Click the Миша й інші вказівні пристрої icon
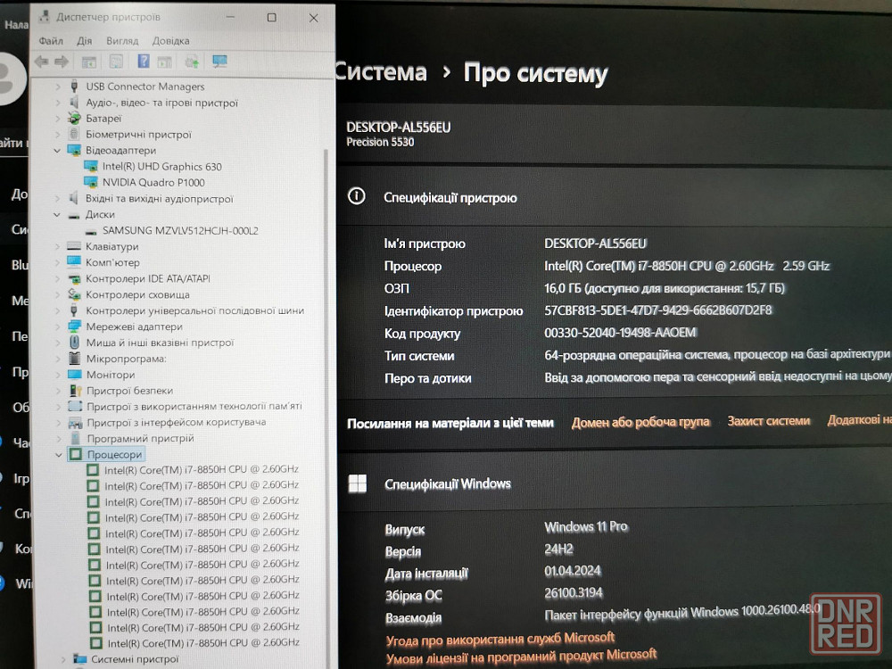This screenshot has width=892, height=669. [x=75, y=343]
